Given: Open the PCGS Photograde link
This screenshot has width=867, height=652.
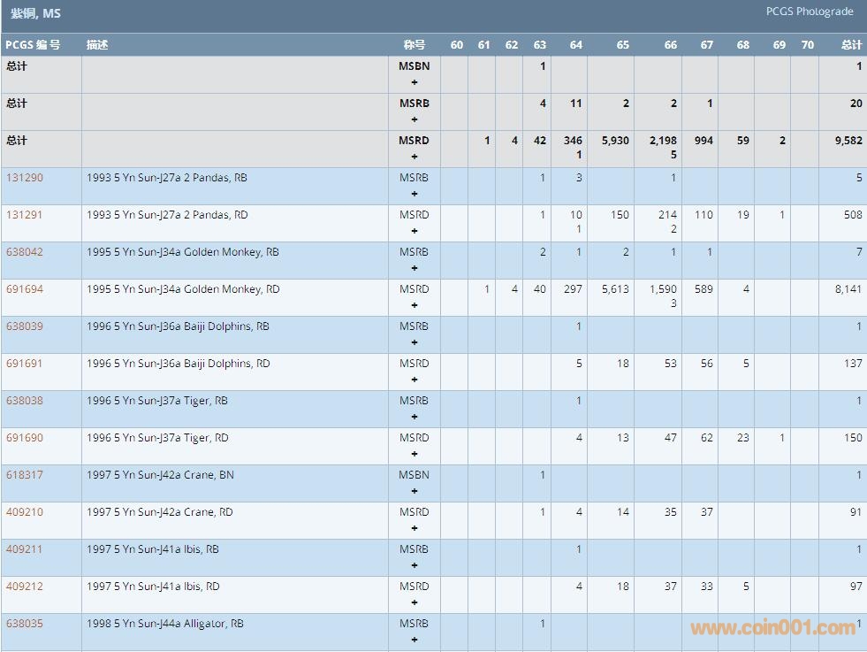Looking at the screenshot, I should [810, 12].
